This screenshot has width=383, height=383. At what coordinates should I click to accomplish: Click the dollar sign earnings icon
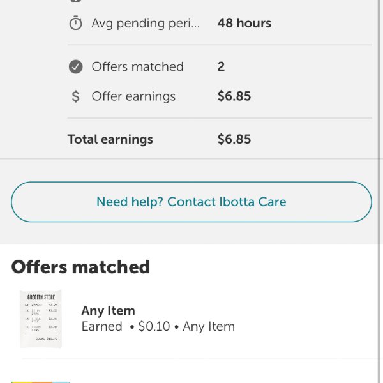coord(76,96)
